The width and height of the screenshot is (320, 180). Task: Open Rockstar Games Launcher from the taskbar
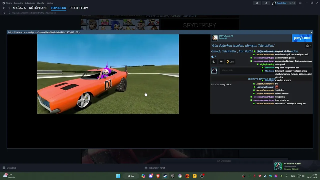pos(194,176)
